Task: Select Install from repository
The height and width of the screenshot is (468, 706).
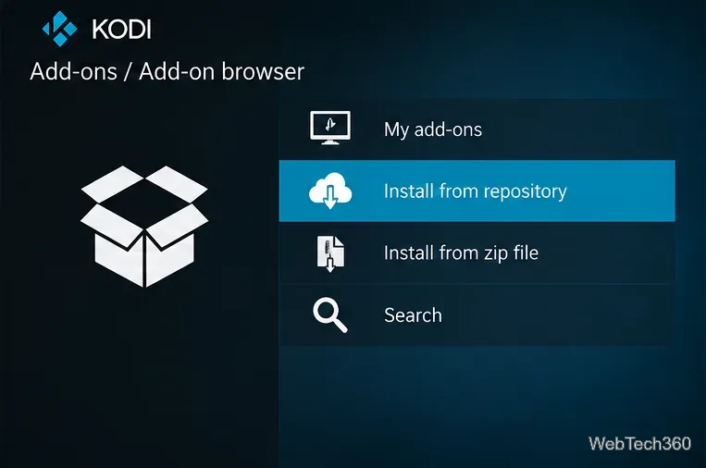Action: pyautogui.click(x=477, y=191)
